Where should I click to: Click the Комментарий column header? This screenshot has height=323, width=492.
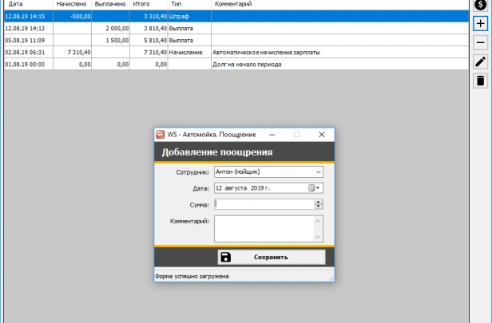(233, 4)
